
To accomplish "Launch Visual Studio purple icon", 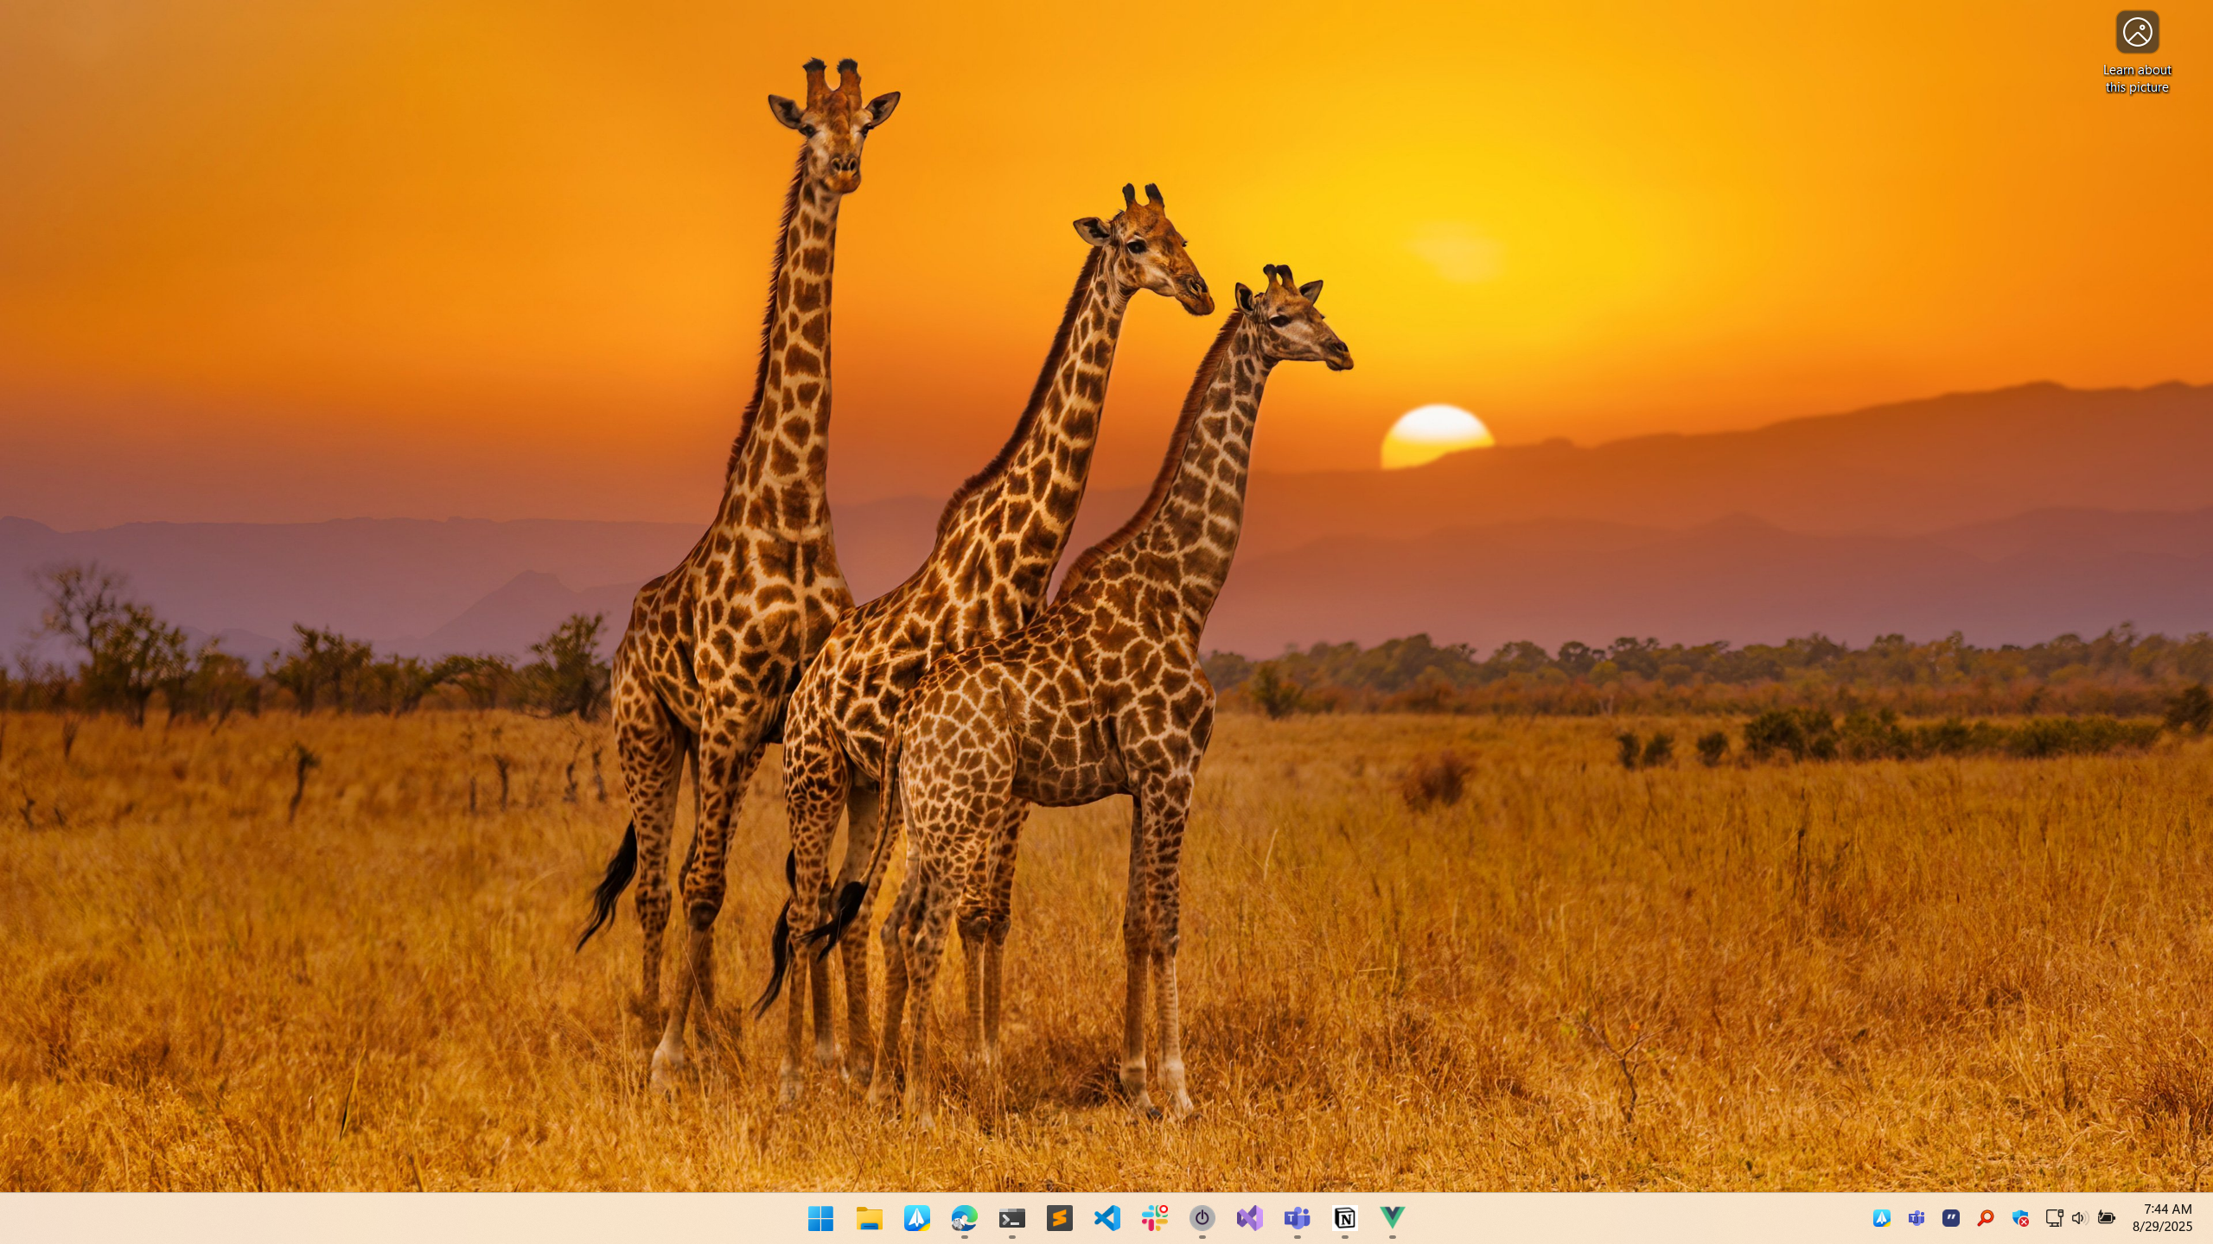I will 1249,1218.
